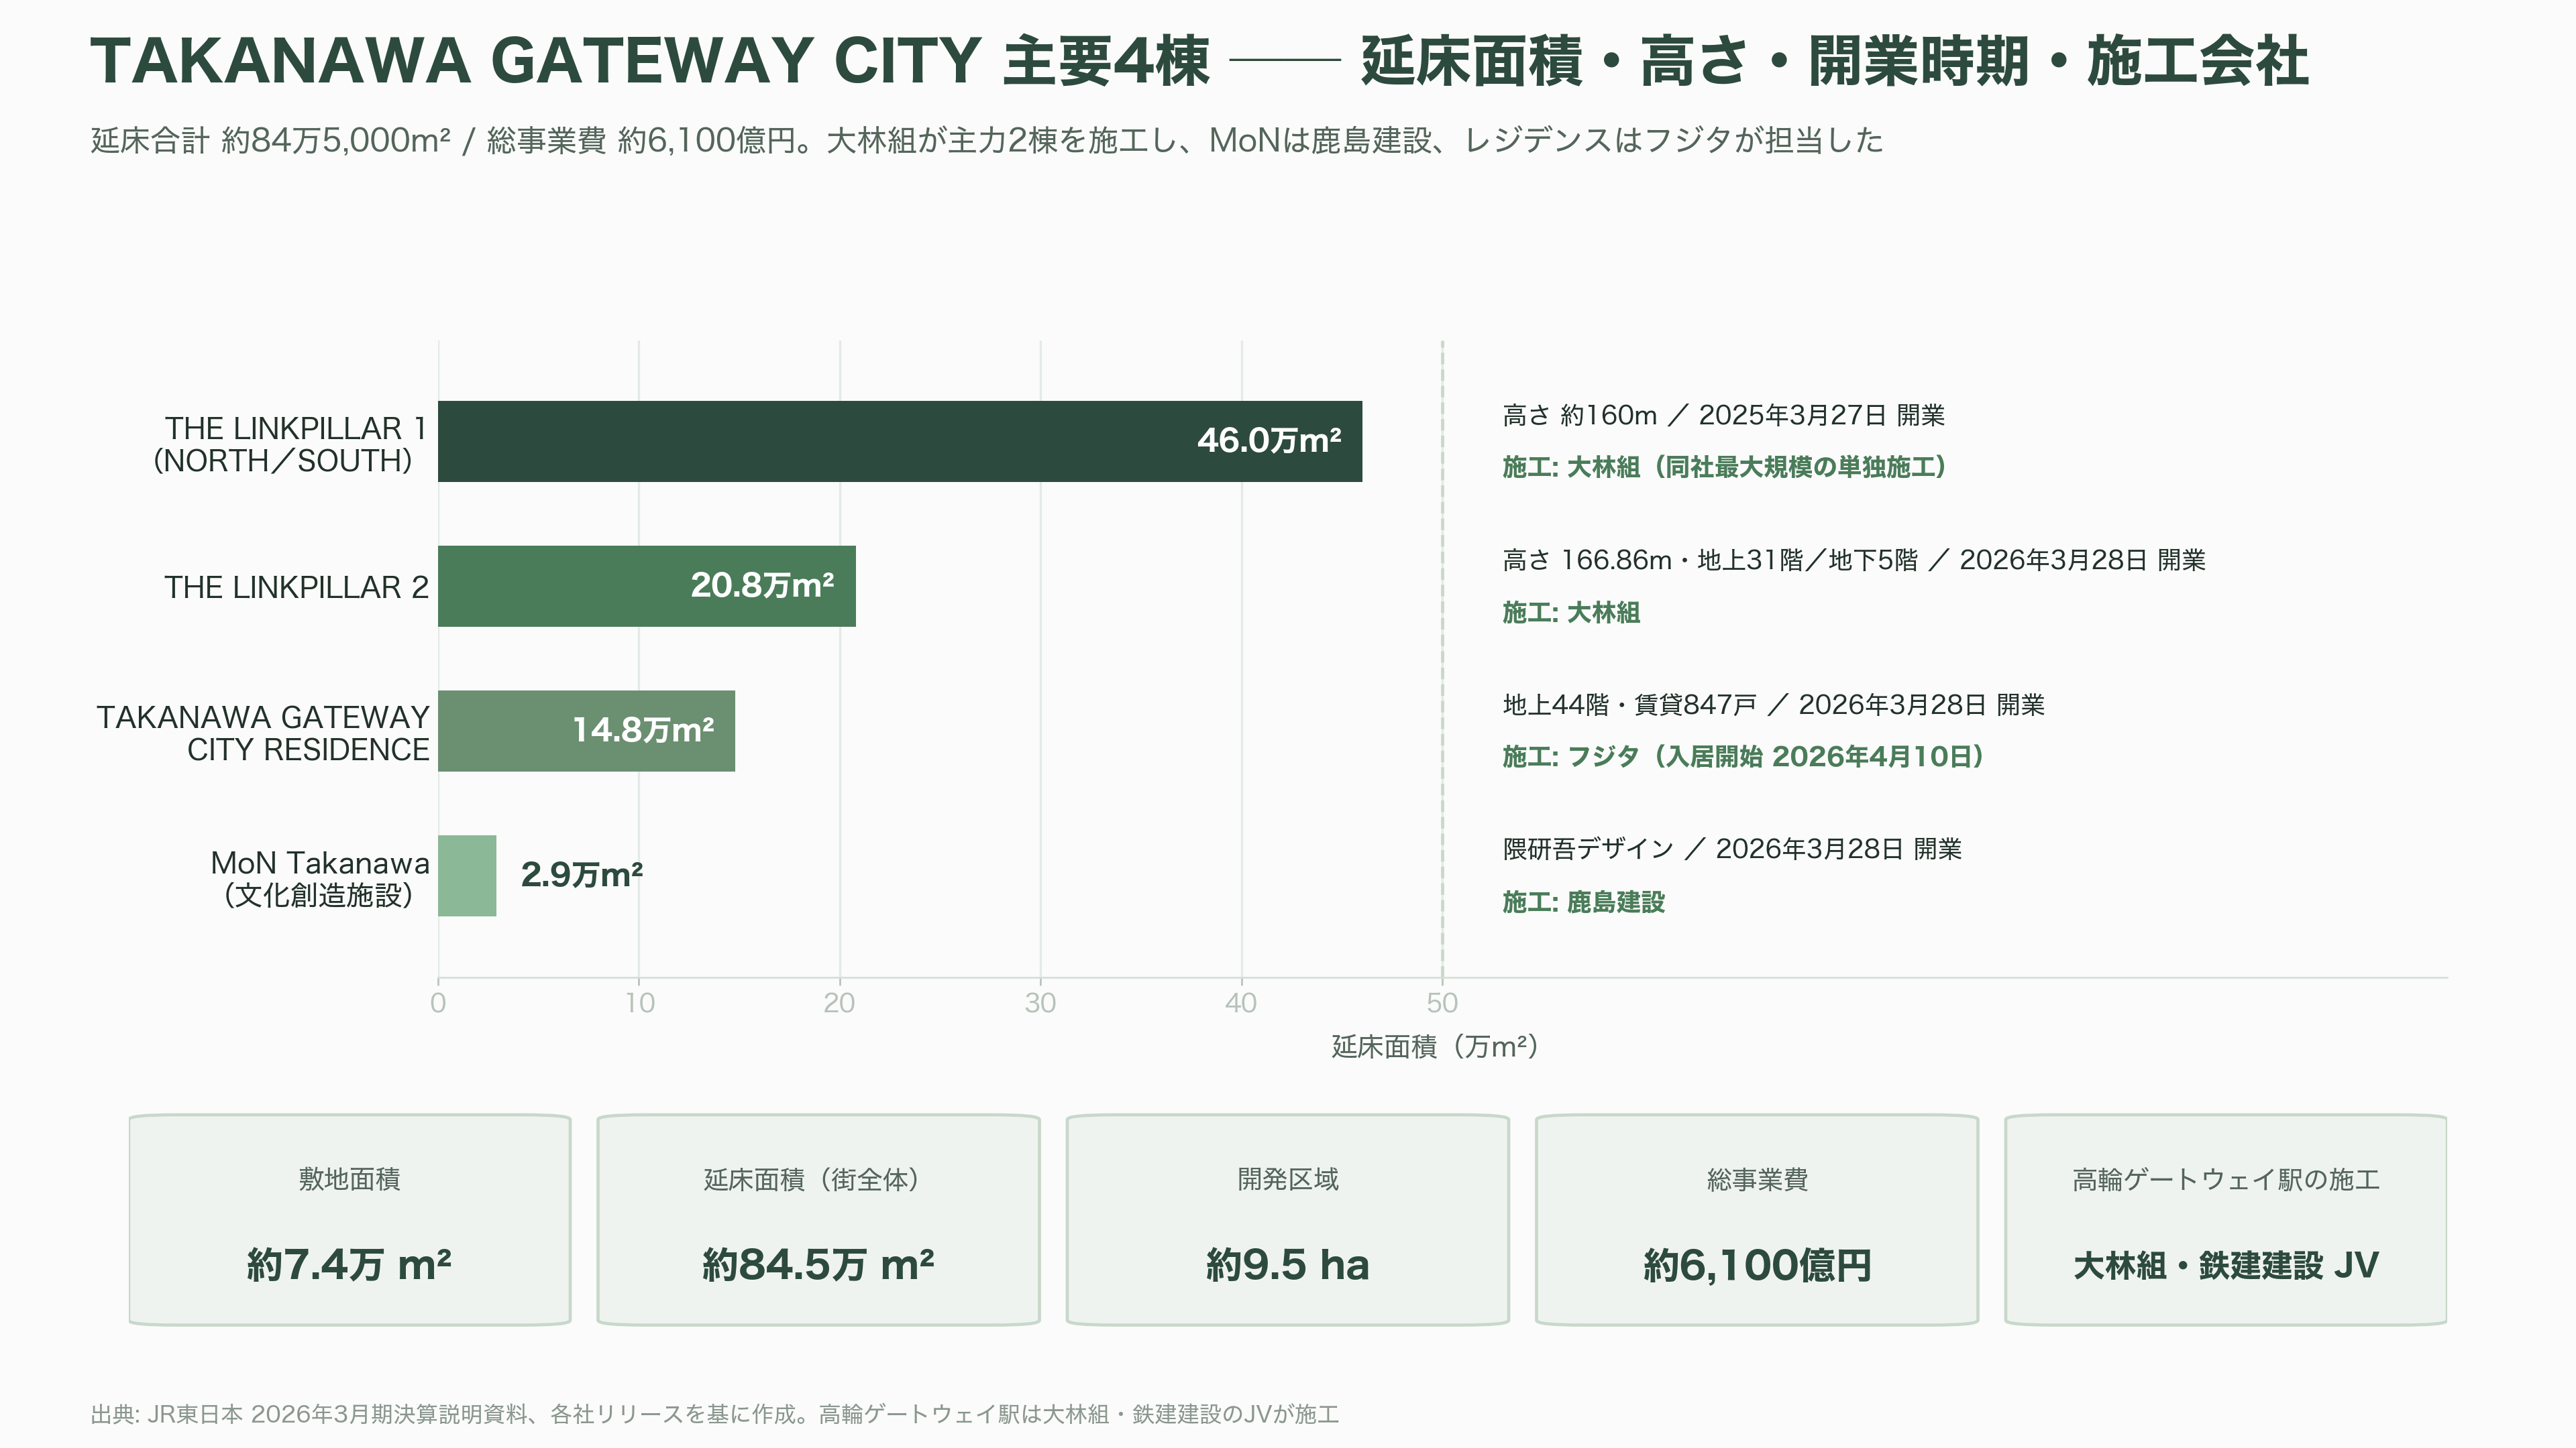Screen dimensions: 2576x1448
Task: Click 施工: 大林組（同社最大規模の単独施工）
Action: (x=1726, y=467)
